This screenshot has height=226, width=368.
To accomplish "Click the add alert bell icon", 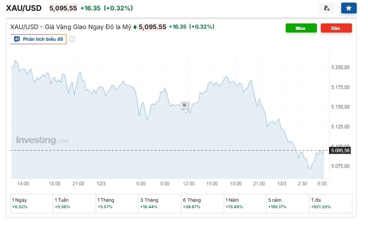I will (x=326, y=8).
